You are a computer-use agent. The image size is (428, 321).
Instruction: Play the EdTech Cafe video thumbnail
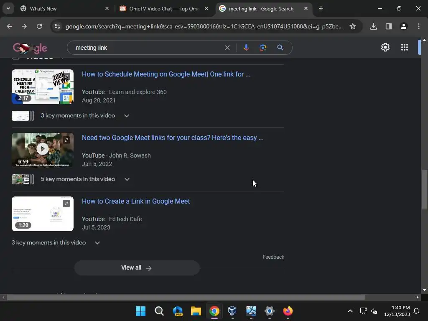(x=43, y=214)
